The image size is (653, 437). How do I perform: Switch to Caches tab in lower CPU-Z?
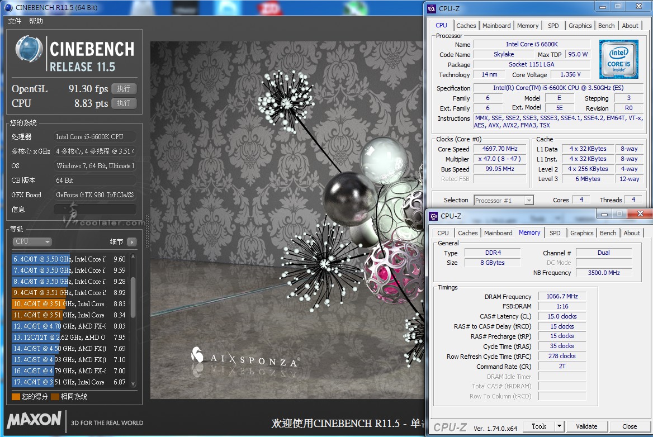coord(468,233)
